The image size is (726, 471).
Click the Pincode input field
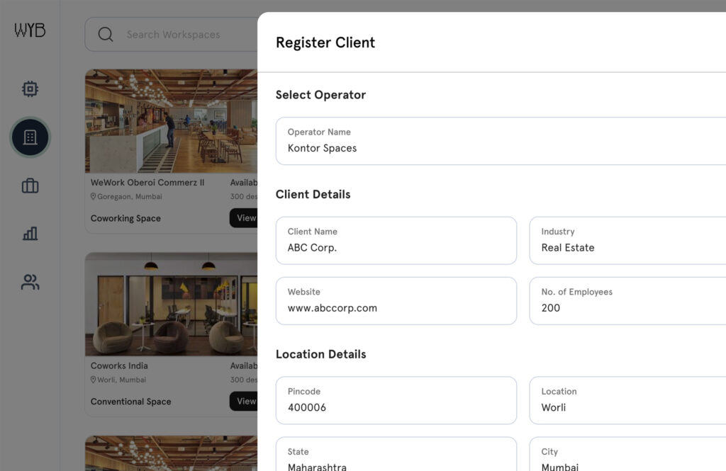[396, 400]
